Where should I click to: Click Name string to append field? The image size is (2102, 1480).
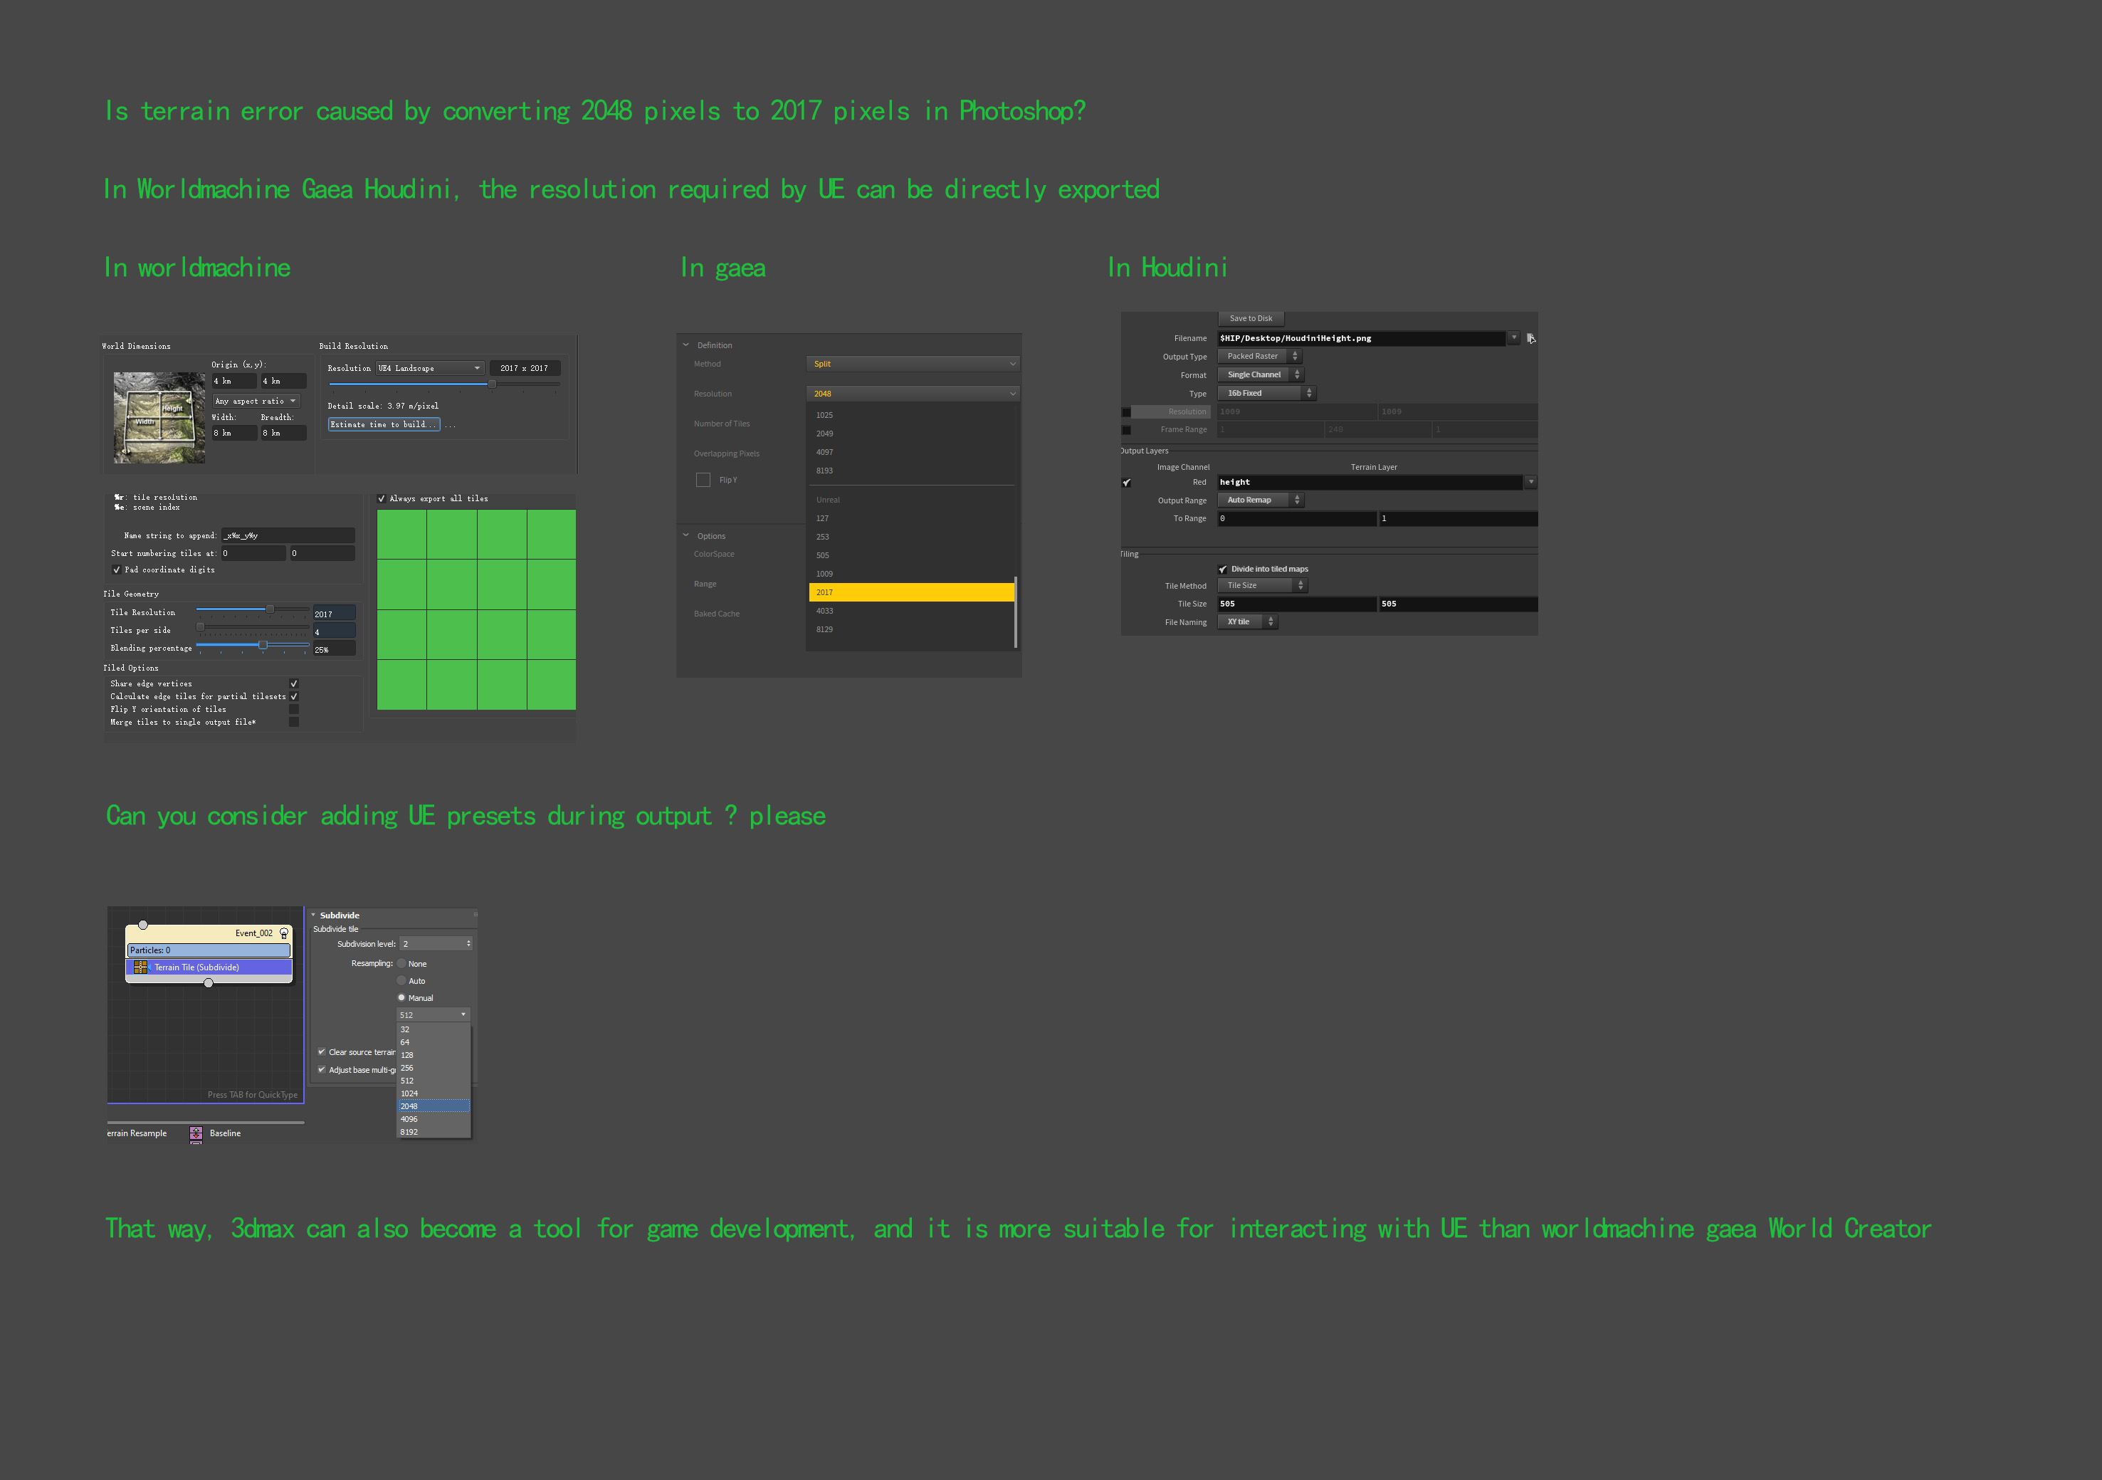[288, 536]
